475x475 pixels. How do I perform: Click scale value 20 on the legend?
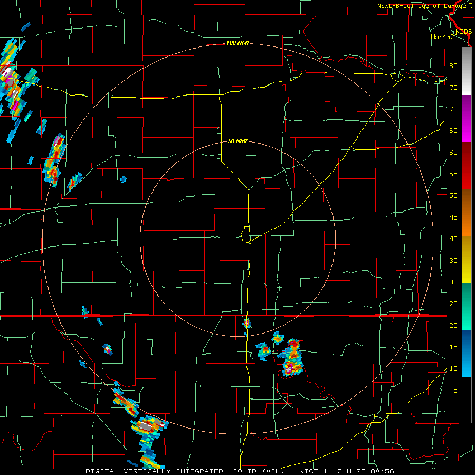coord(453,325)
